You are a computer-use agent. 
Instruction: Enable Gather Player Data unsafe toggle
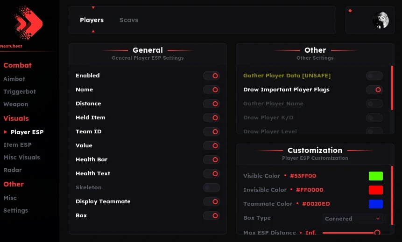(374, 76)
